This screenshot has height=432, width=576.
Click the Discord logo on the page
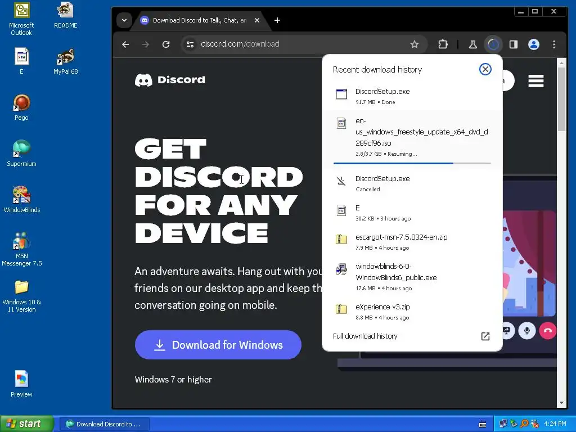(170, 80)
